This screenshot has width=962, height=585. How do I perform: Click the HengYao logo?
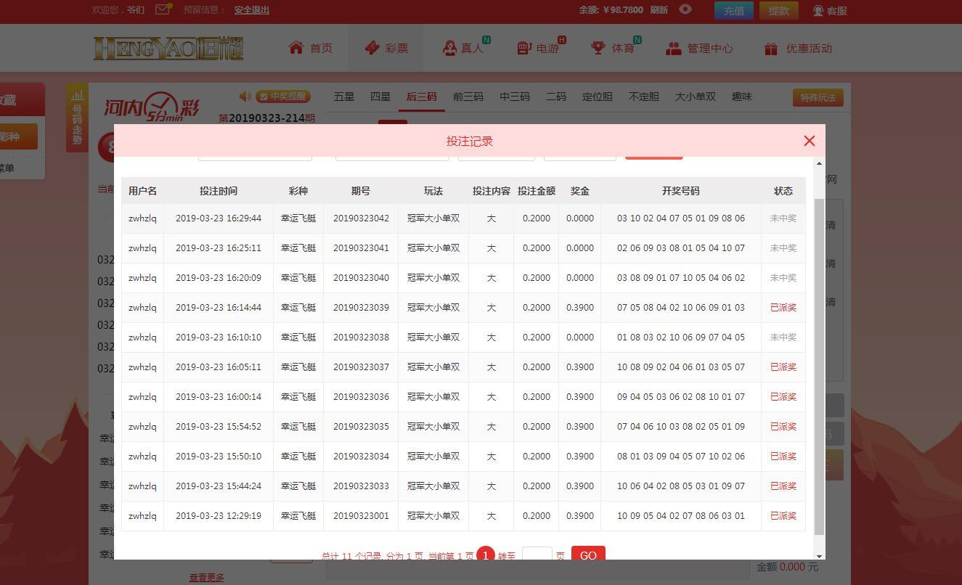168,48
